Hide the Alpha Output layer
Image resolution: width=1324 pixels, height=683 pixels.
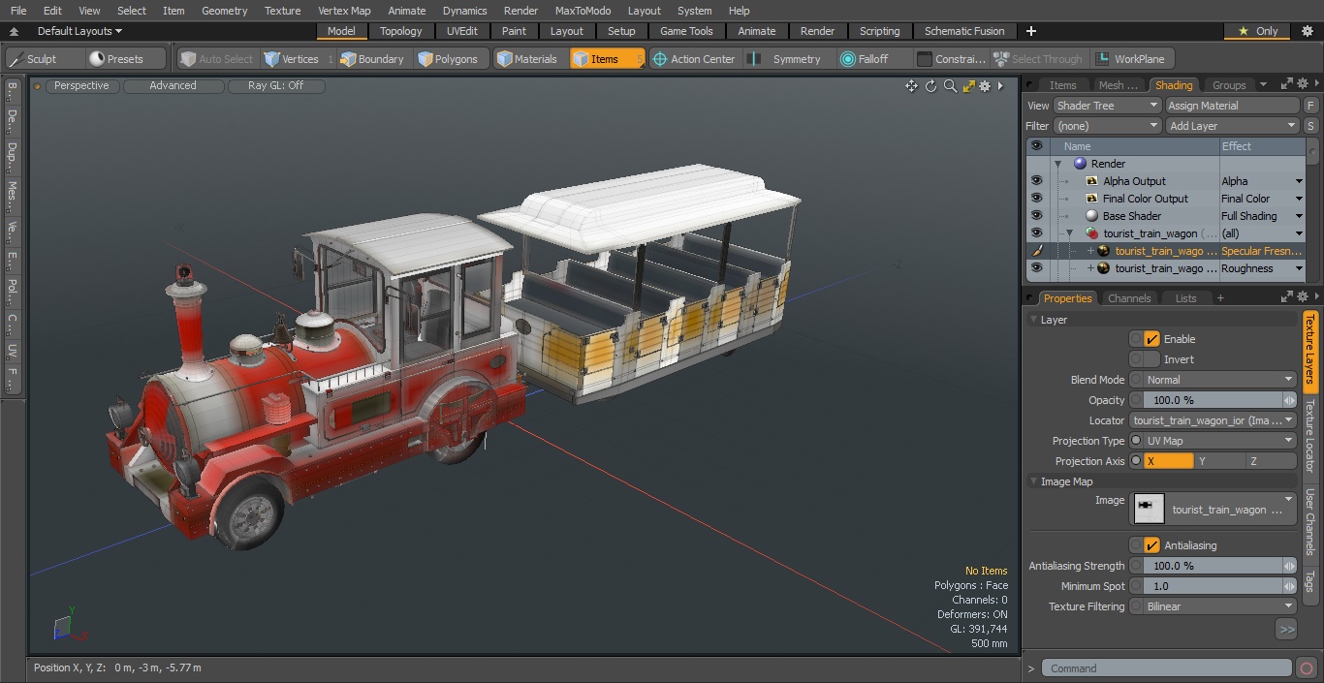(1036, 181)
